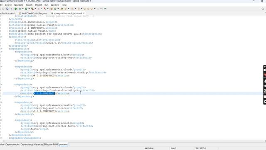This screenshot has width=266, height=150.
Task: Open the Run configurations dropdown arrow
Action: [x=29, y=9]
